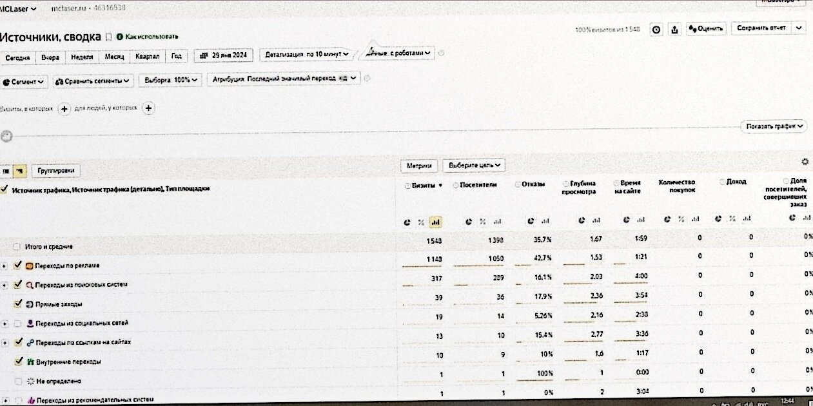Open the Выберите цель dropdown
This screenshot has width=813, height=406.
tap(473, 166)
